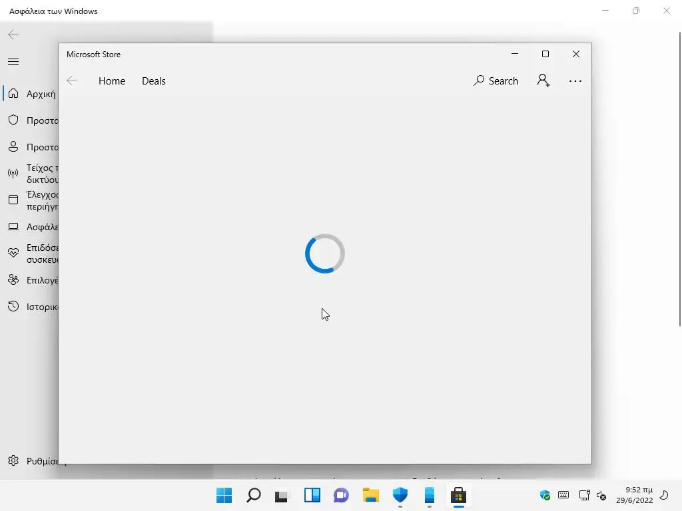The width and height of the screenshot is (682, 511).
Task: Click the muted volume tray icon
Action: point(601,495)
